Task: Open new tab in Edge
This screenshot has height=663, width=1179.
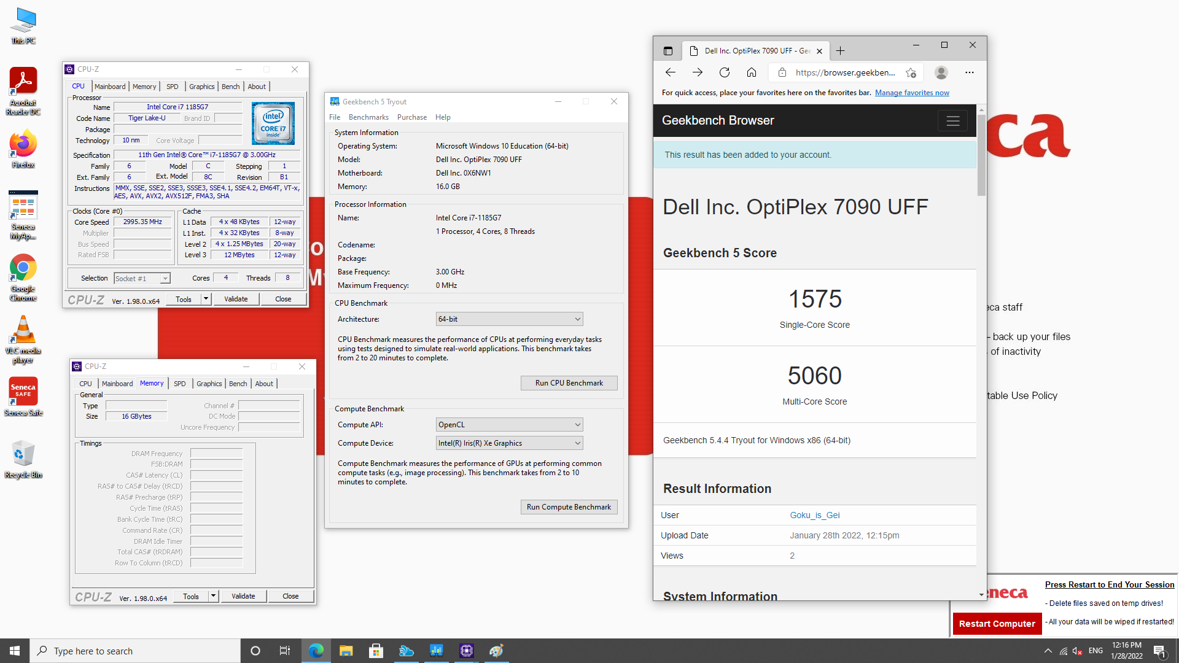Action: [x=841, y=51]
